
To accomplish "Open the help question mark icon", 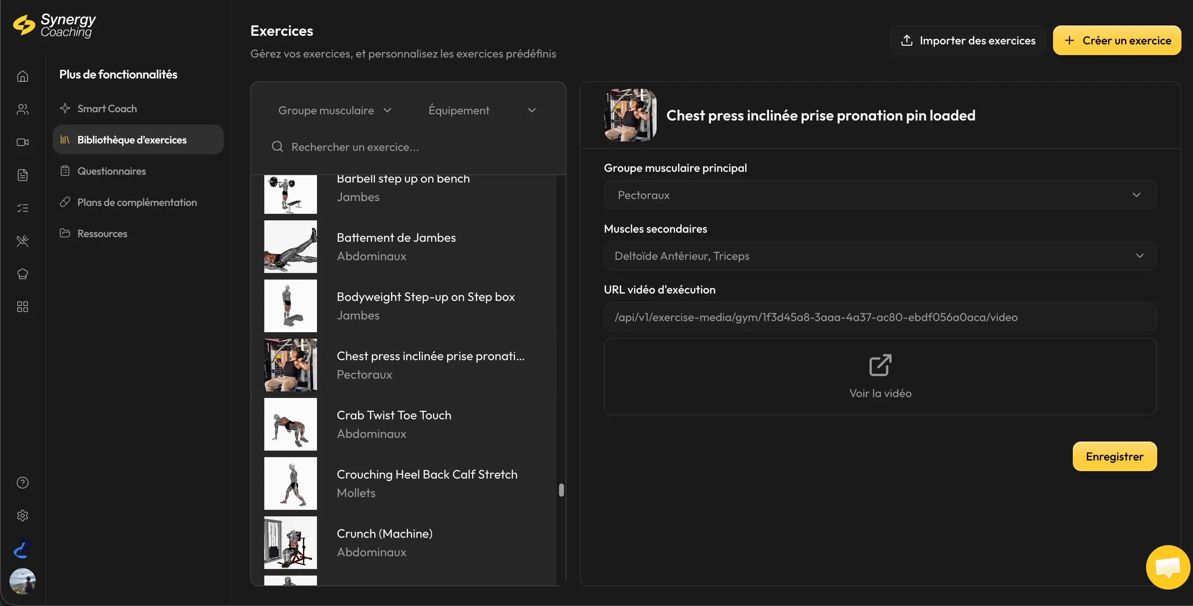I will coord(22,483).
